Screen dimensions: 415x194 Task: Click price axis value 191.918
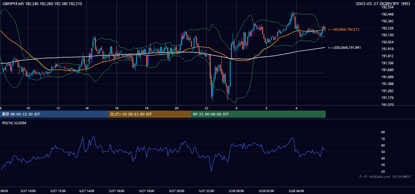[388, 49]
